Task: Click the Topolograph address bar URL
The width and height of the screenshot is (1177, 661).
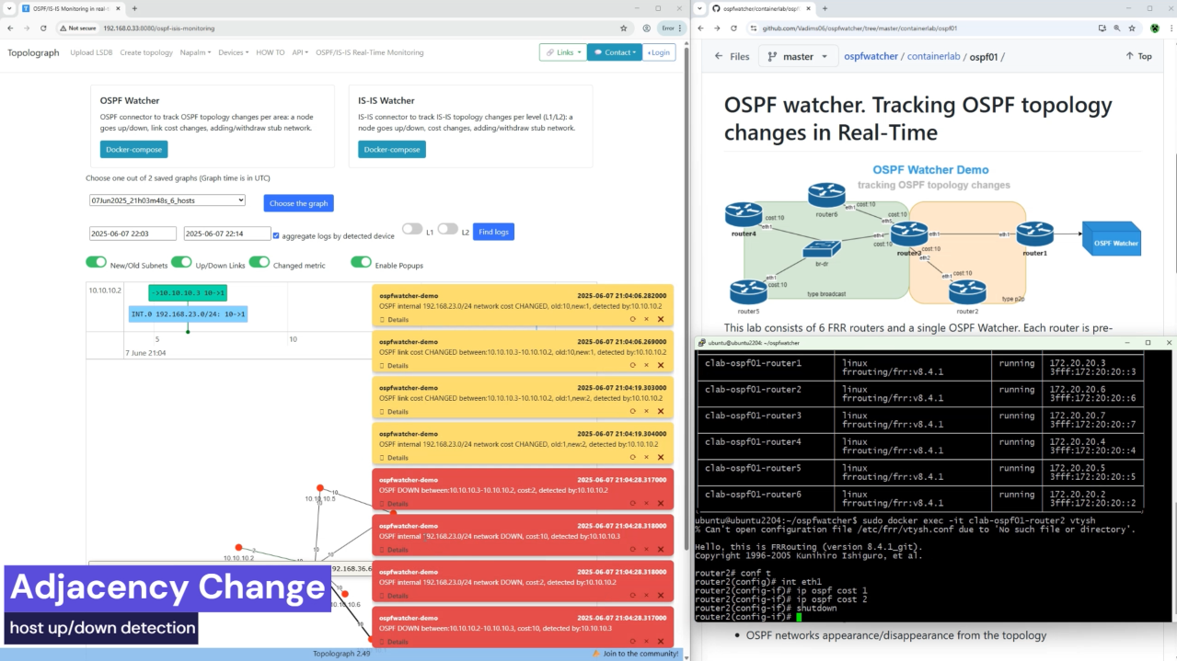Action: pyautogui.click(x=158, y=28)
